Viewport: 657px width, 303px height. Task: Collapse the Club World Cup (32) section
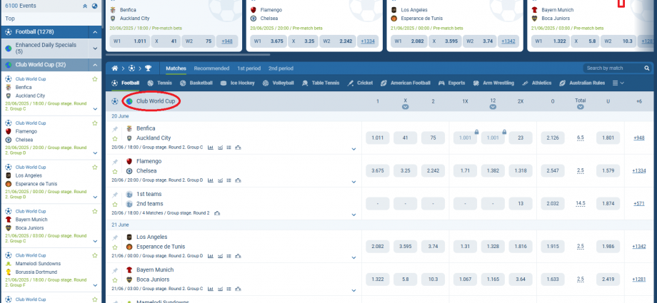(95, 65)
